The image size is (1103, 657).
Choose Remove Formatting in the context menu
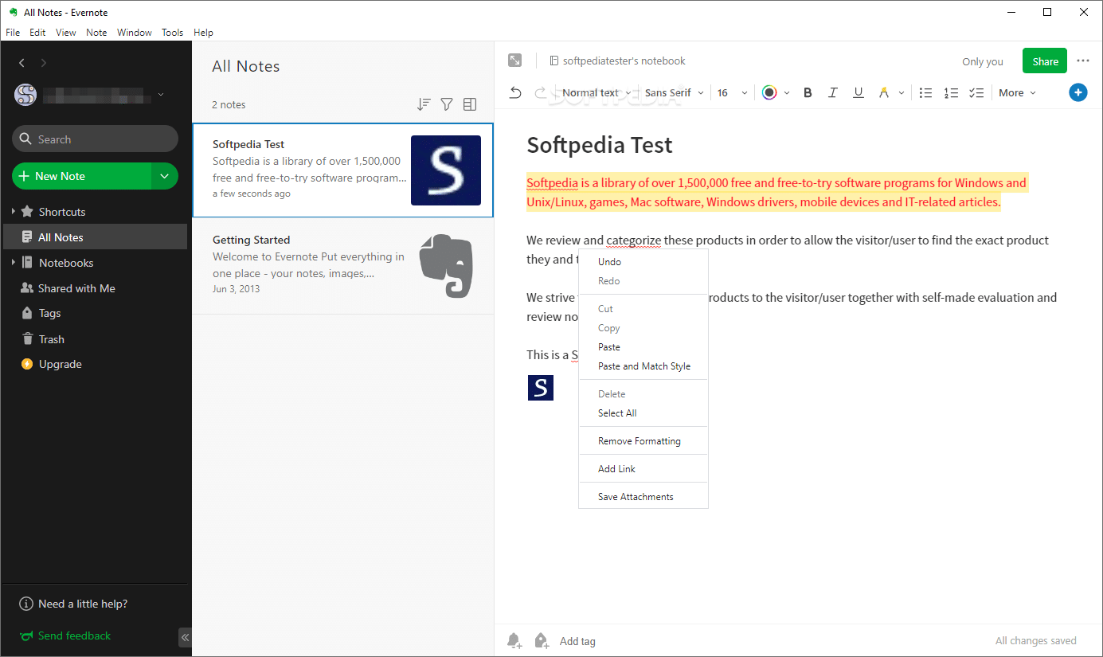click(643, 441)
